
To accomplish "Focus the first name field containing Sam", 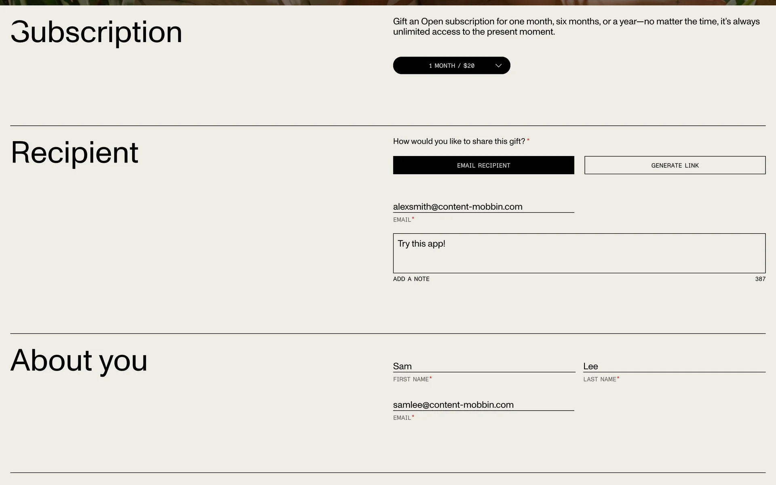I will point(484,366).
